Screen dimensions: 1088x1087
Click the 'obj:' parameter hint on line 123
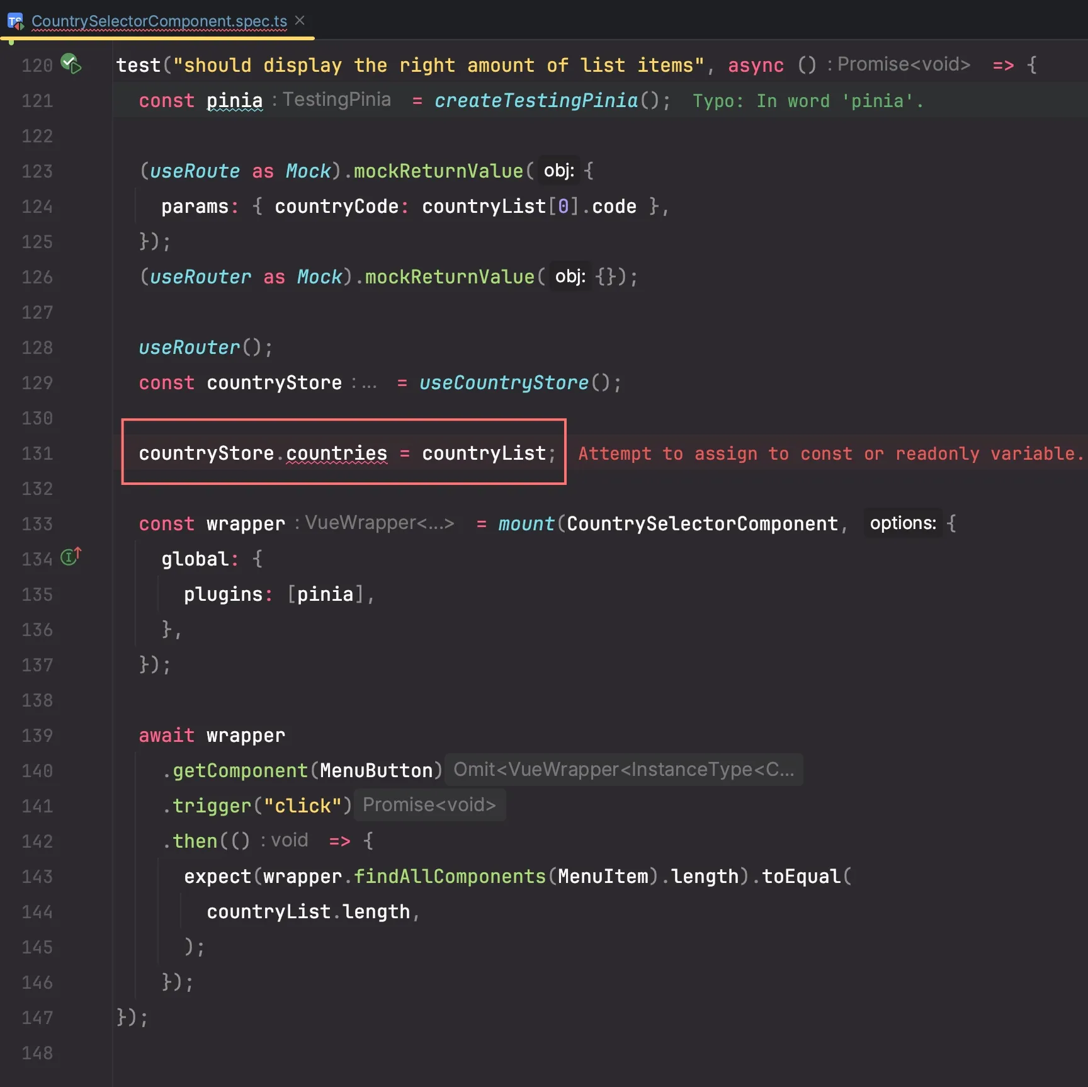click(x=558, y=171)
